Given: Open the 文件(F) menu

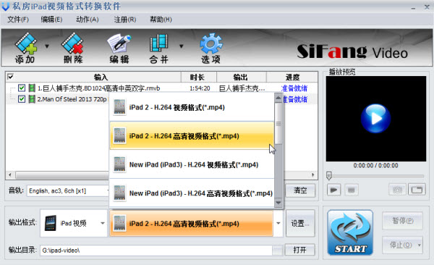Looking at the screenshot, I should (x=18, y=20).
